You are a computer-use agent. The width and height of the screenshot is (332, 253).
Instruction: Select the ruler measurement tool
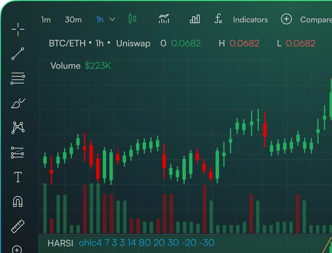pyautogui.click(x=18, y=226)
